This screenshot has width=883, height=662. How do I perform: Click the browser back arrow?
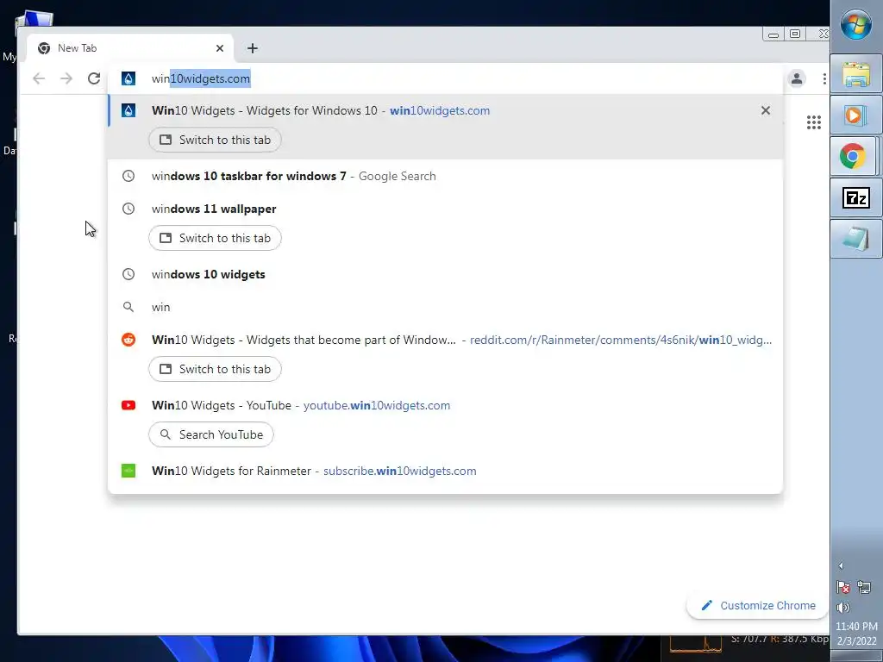pyautogui.click(x=39, y=78)
